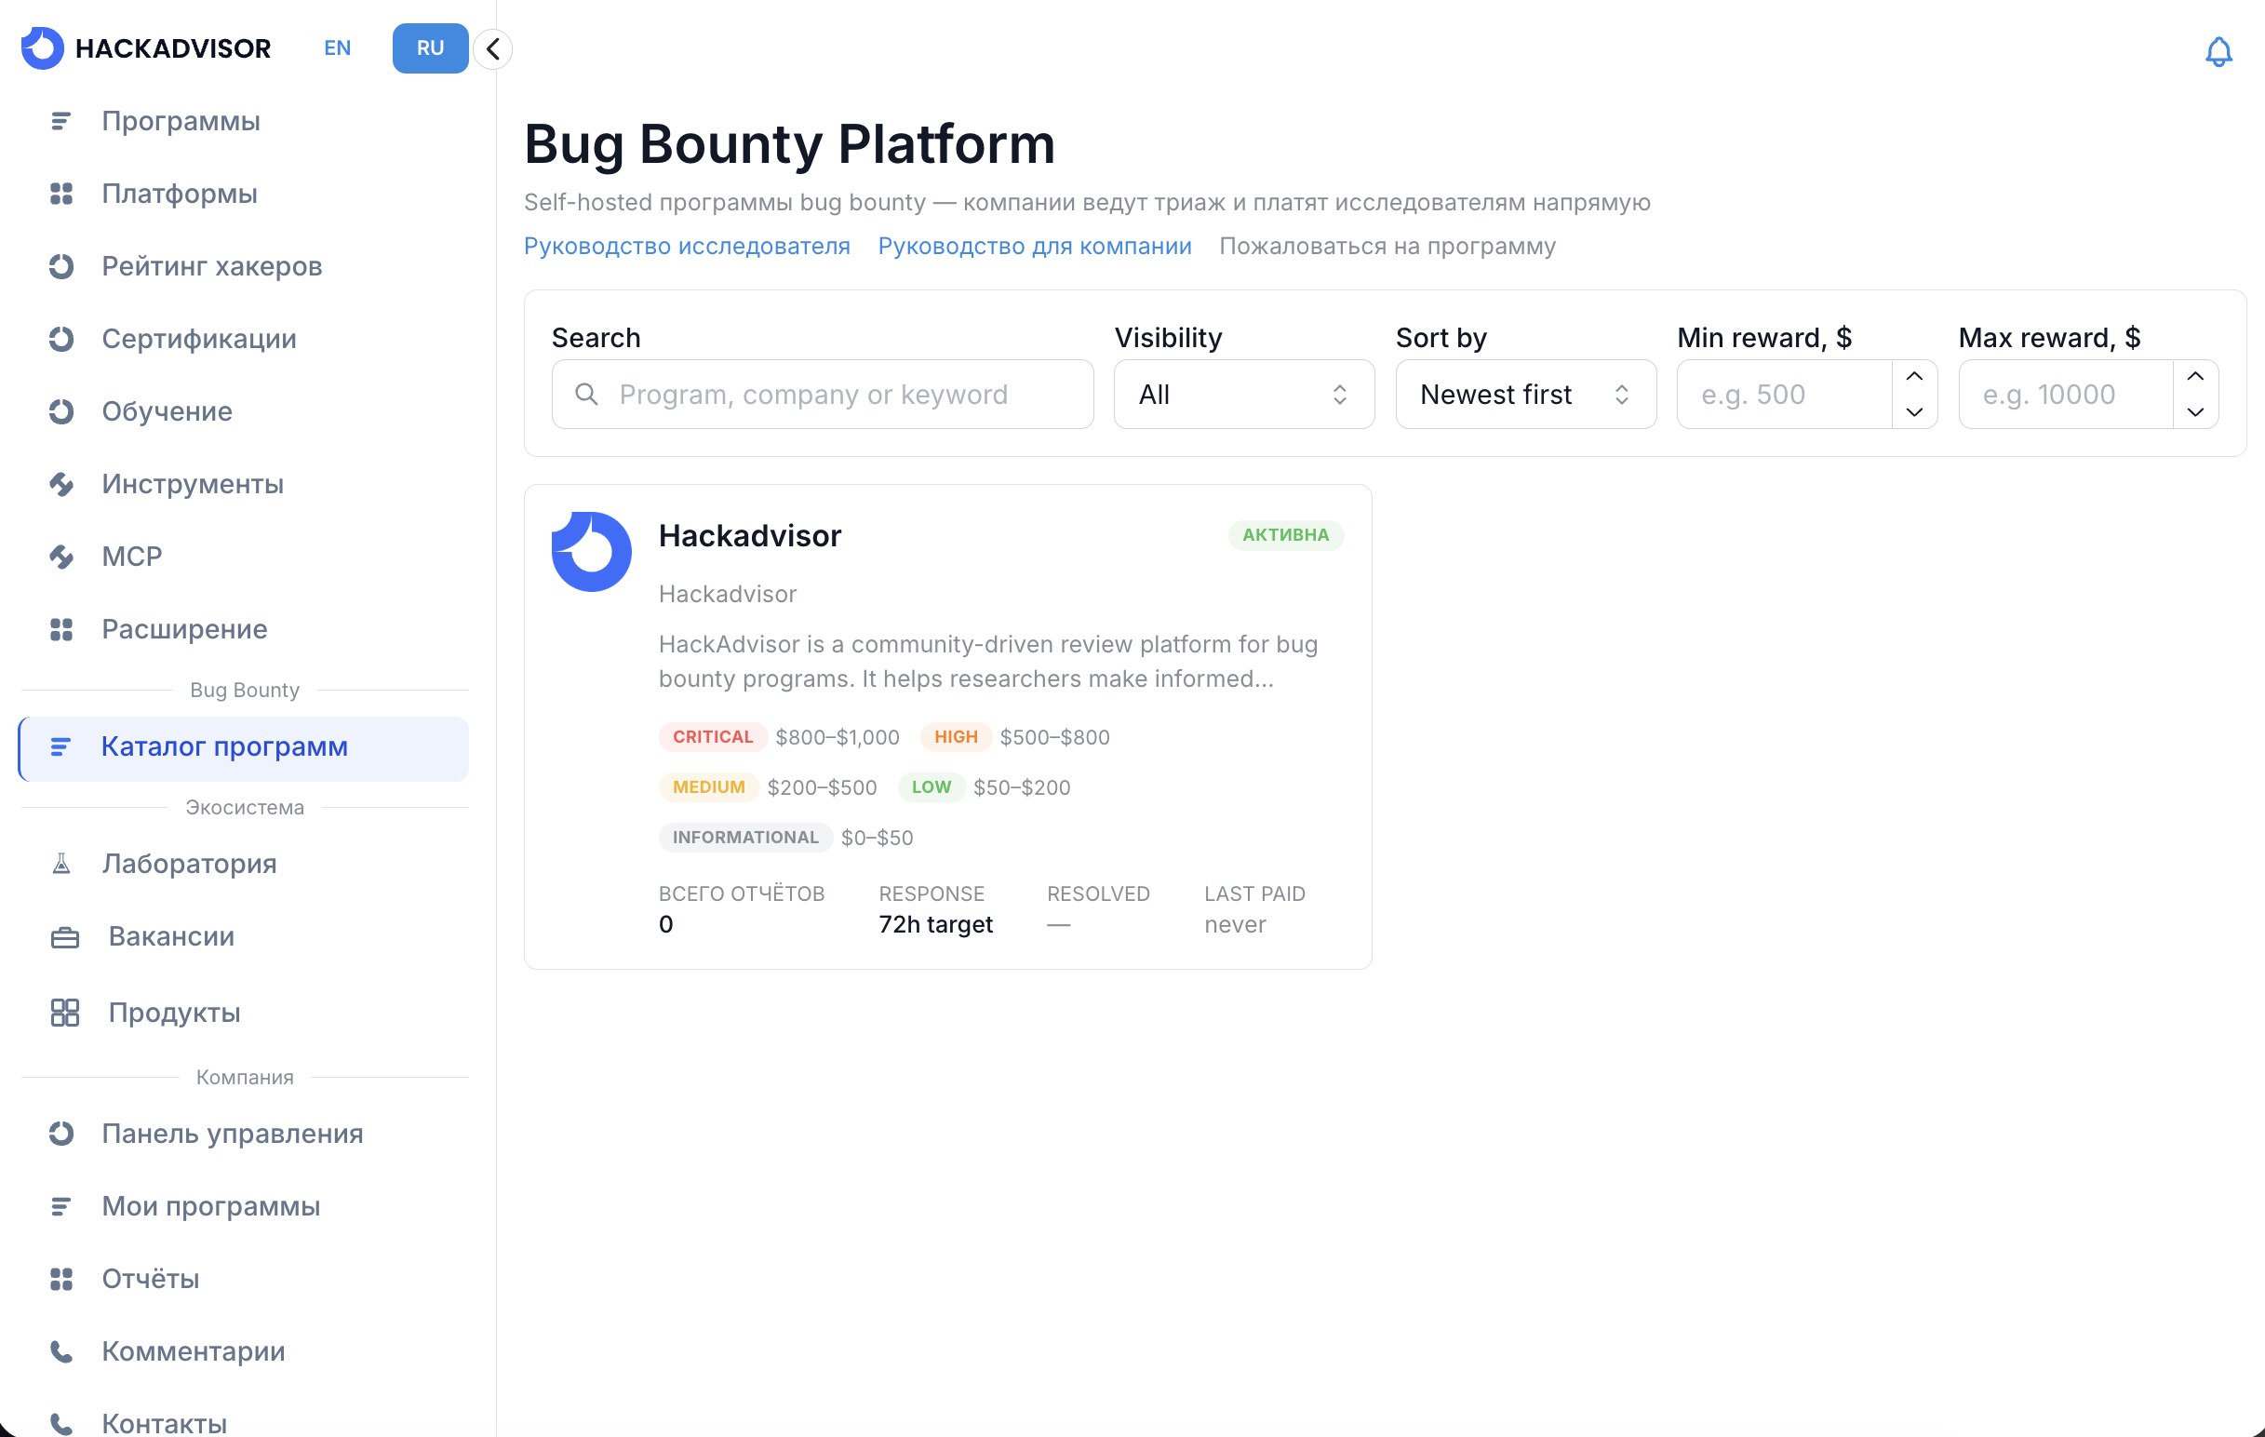
Task: Open the Руководство исследователя link
Action: 687,247
